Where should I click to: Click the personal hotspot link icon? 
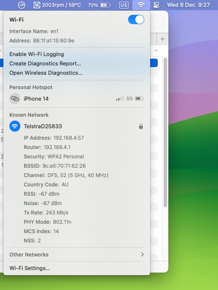(x=15, y=99)
